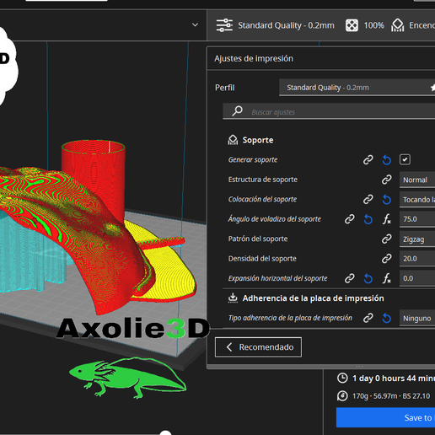Click link icon for Expansión horizontal del soporte
Image resolution: width=435 pixels, height=435 pixels.
349,278
